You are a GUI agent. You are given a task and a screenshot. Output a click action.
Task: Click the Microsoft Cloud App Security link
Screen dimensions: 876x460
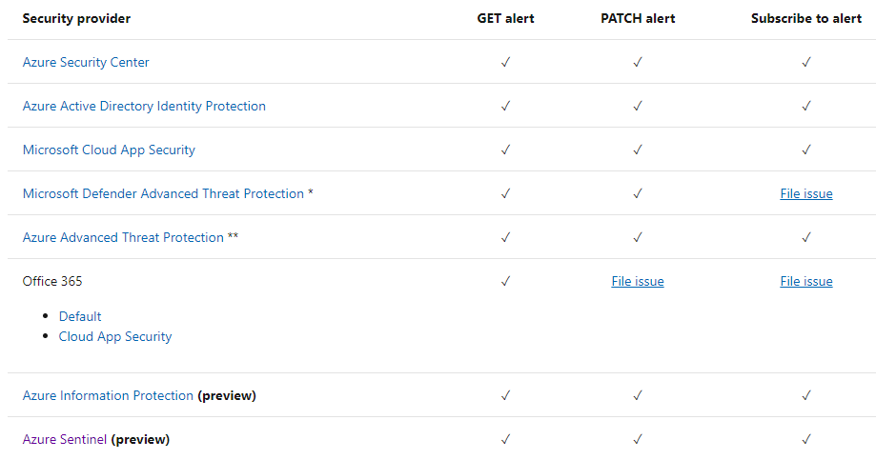coord(109,150)
